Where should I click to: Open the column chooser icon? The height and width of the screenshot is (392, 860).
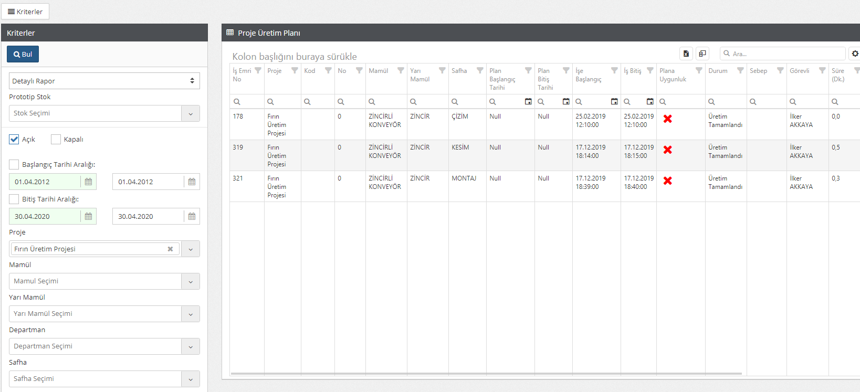(x=702, y=54)
